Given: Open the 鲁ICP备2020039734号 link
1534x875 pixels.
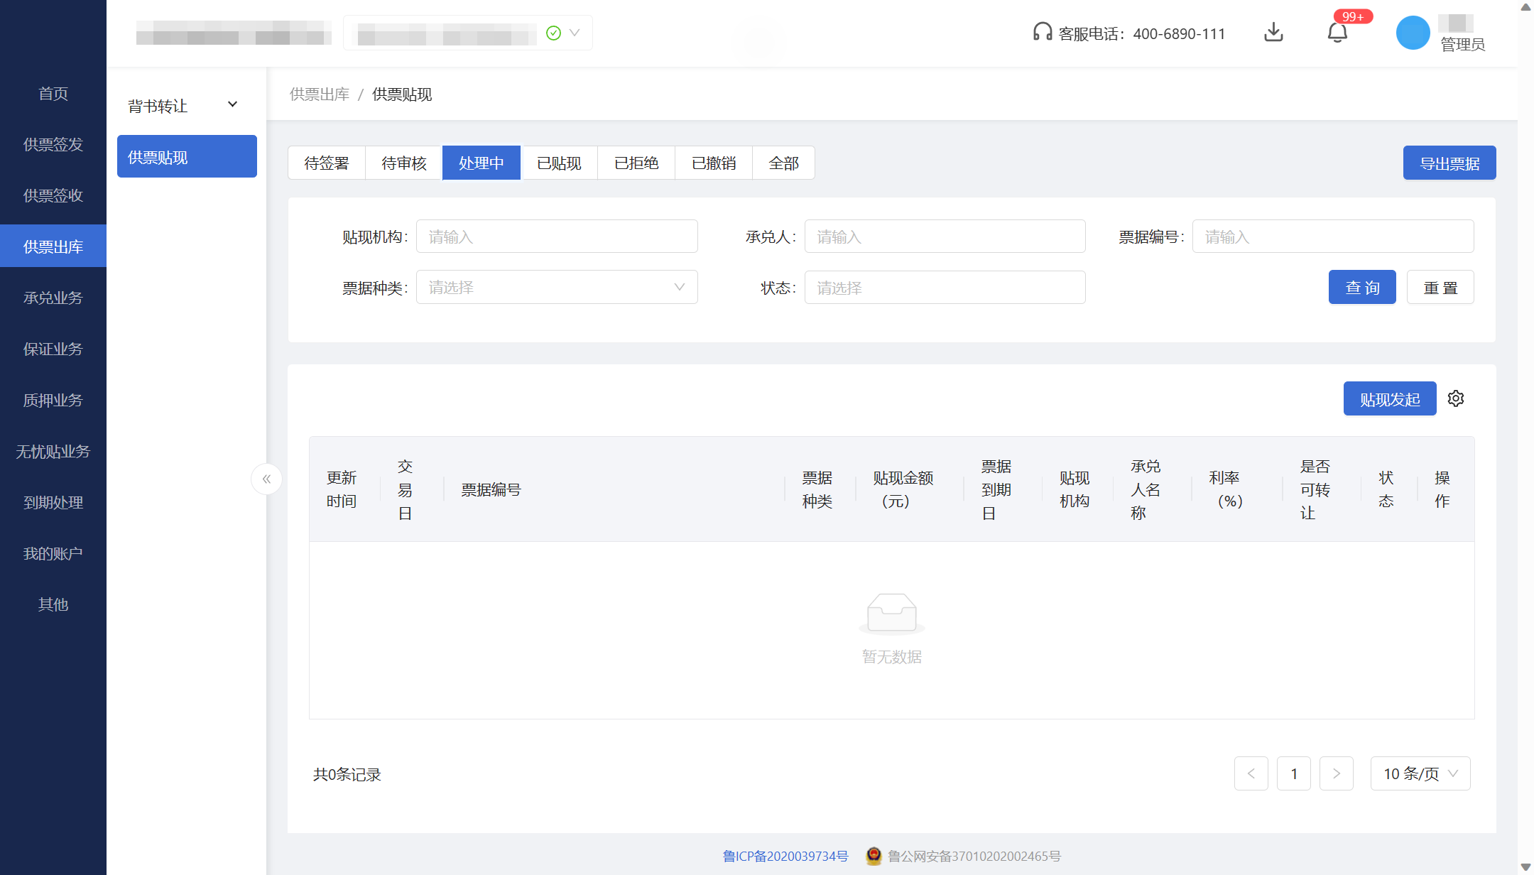Looking at the screenshot, I should [x=785, y=856].
